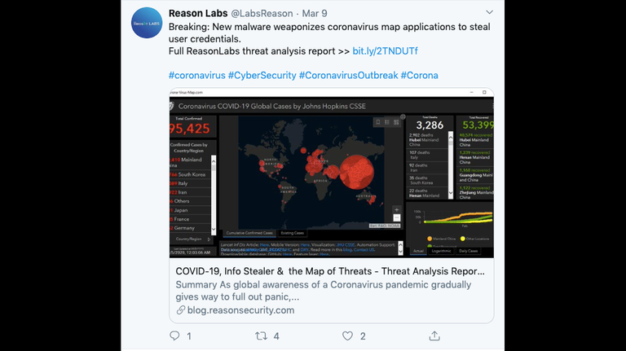The image size is (626, 351).
Task: Select Cumulative Confirmed Cases tab
Action: (249, 233)
